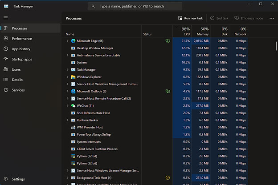Click the WeChat process icon
Image resolution: width=278 pixels, height=185 pixels.
pos(73,106)
